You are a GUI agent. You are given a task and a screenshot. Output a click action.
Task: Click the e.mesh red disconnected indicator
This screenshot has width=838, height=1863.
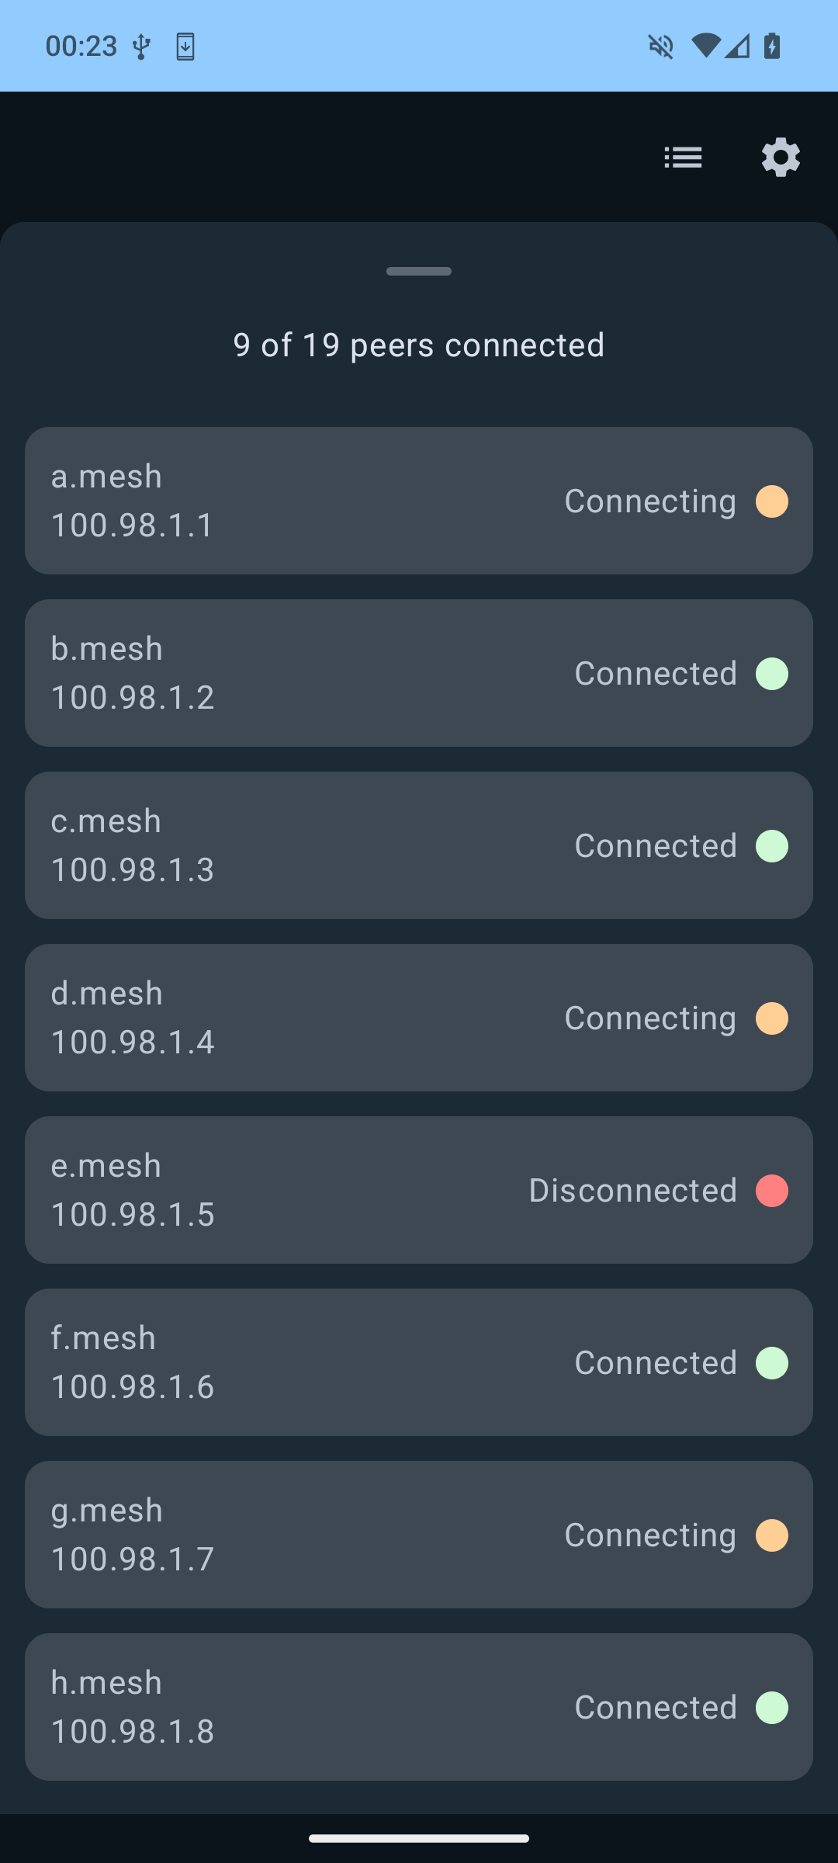click(772, 1191)
